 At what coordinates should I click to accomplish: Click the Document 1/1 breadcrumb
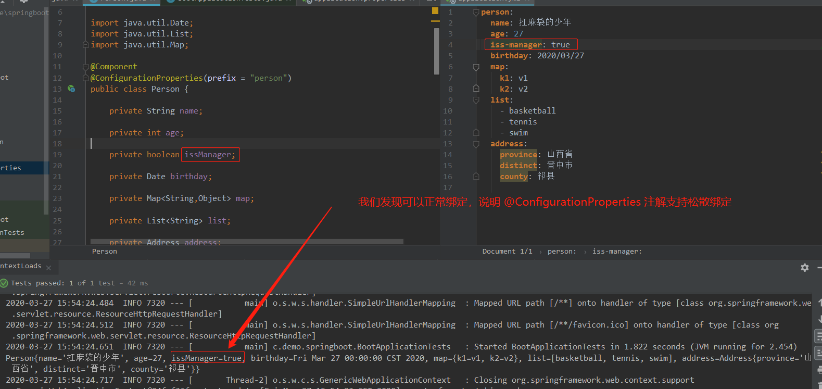click(x=507, y=252)
